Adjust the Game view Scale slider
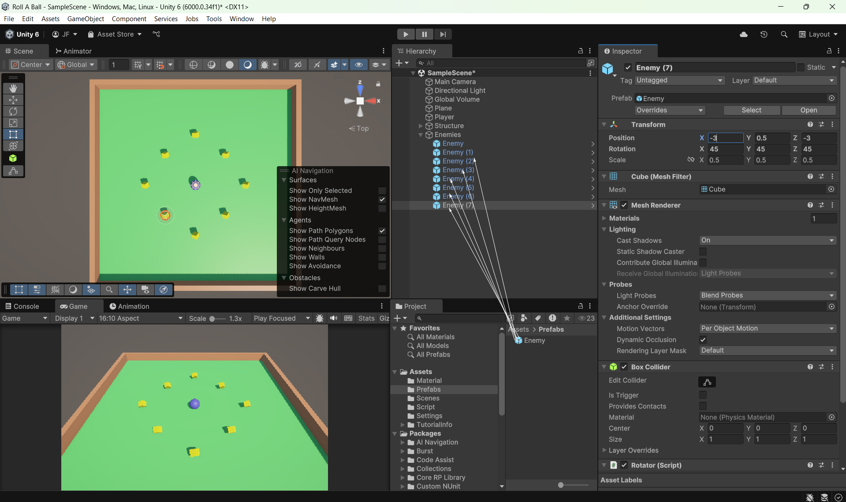The width and height of the screenshot is (846, 502). pyautogui.click(x=212, y=319)
